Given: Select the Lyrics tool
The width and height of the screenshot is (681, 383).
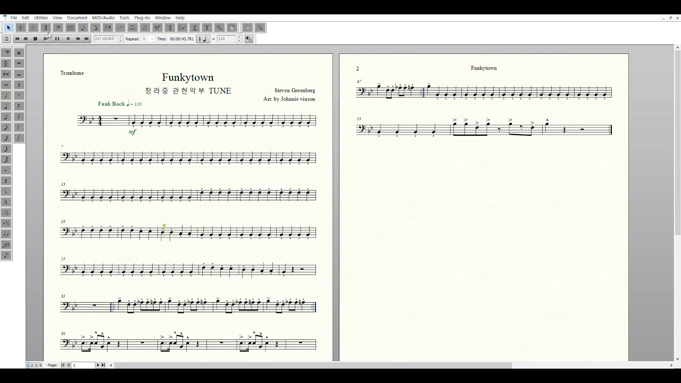Looking at the screenshot, I should coord(195,28).
